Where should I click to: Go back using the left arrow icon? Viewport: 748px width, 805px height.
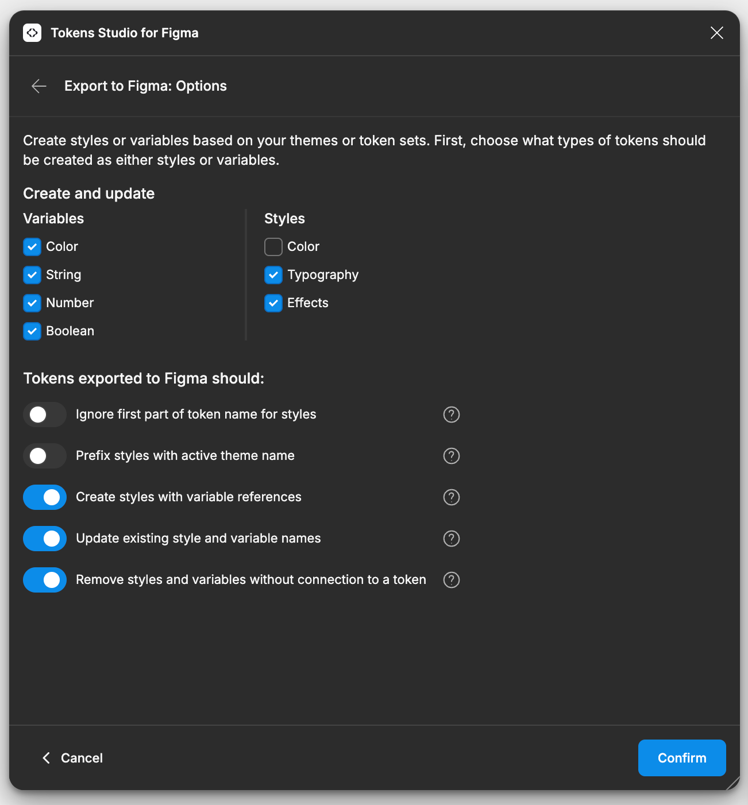coord(39,86)
